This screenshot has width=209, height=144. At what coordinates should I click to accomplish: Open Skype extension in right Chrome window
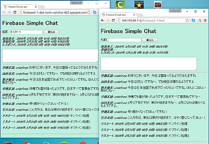pos(193,20)
